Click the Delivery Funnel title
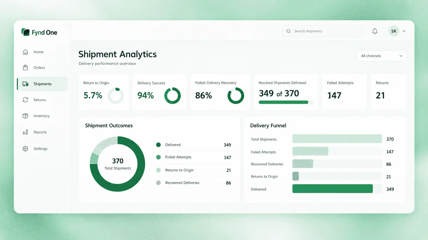The width and height of the screenshot is (428, 240). pyautogui.click(x=268, y=126)
